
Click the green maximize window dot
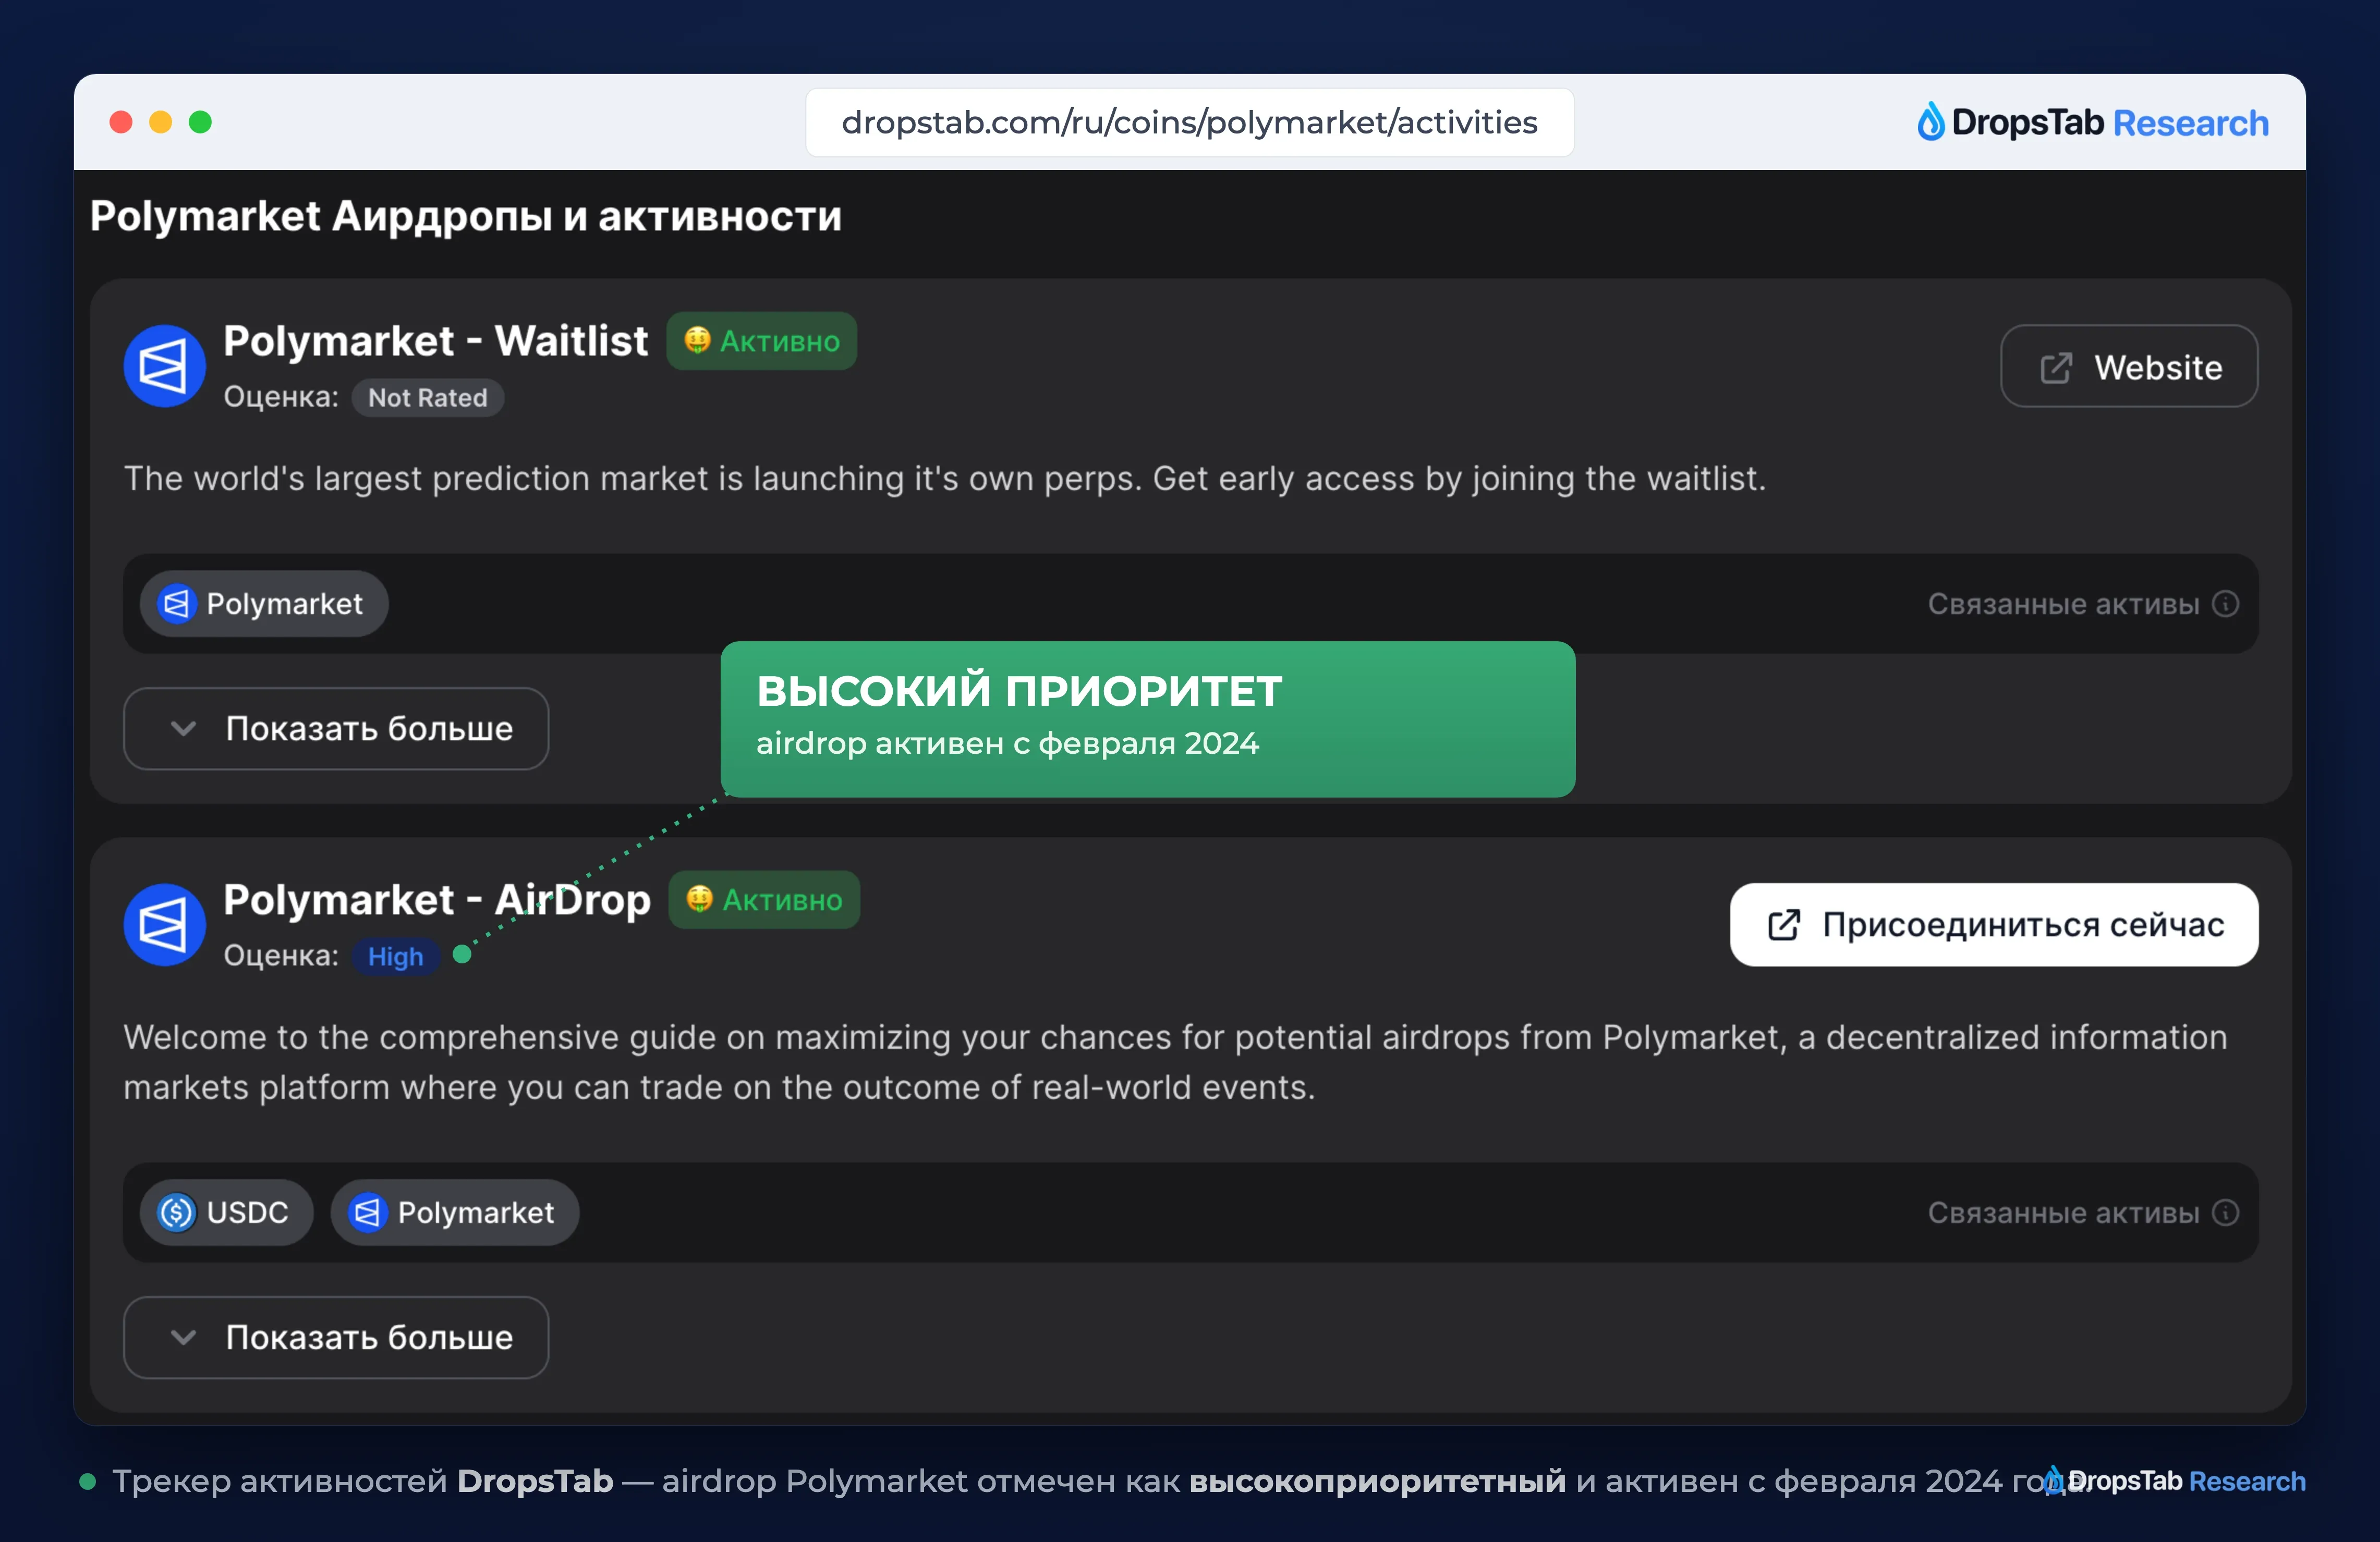tap(201, 122)
